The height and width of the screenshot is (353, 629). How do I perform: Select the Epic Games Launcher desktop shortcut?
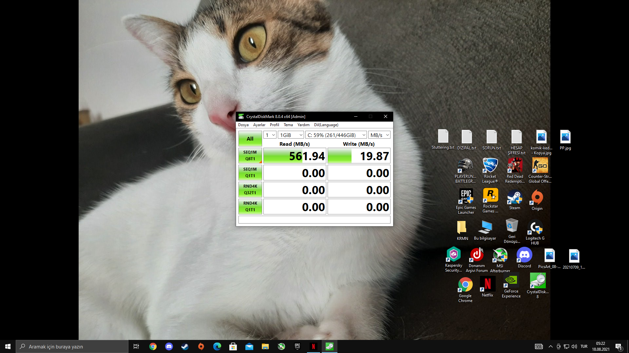point(466,201)
